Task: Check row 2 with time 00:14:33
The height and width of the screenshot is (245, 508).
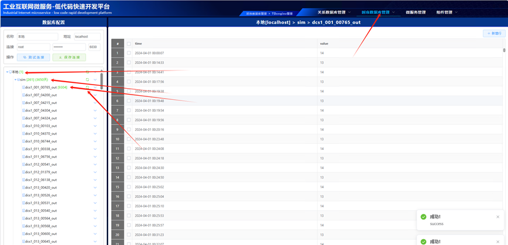Action: [129, 62]
